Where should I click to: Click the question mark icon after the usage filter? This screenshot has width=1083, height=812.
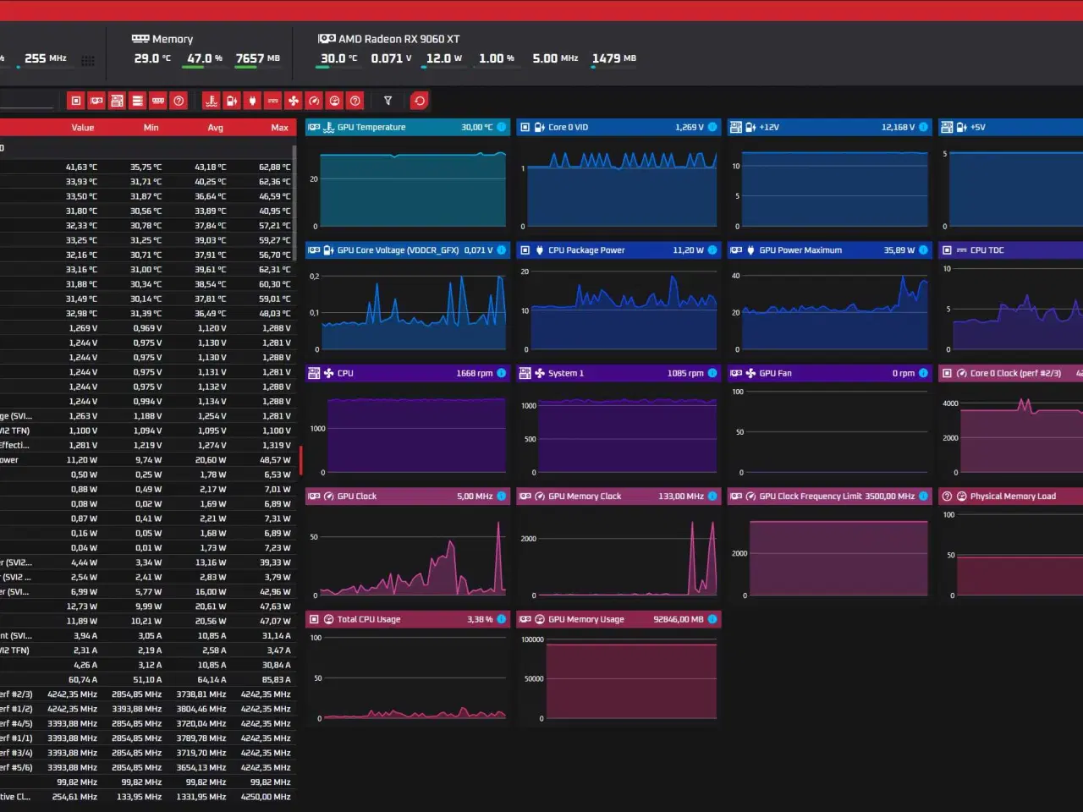pyautogui.click(x=355, y=101)
